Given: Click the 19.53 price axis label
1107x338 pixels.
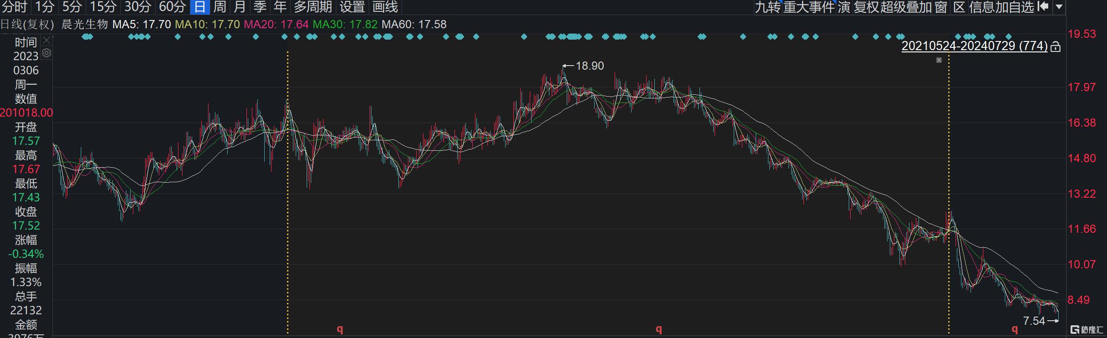Looking at the screenshot, I should tap(1082, 34).
